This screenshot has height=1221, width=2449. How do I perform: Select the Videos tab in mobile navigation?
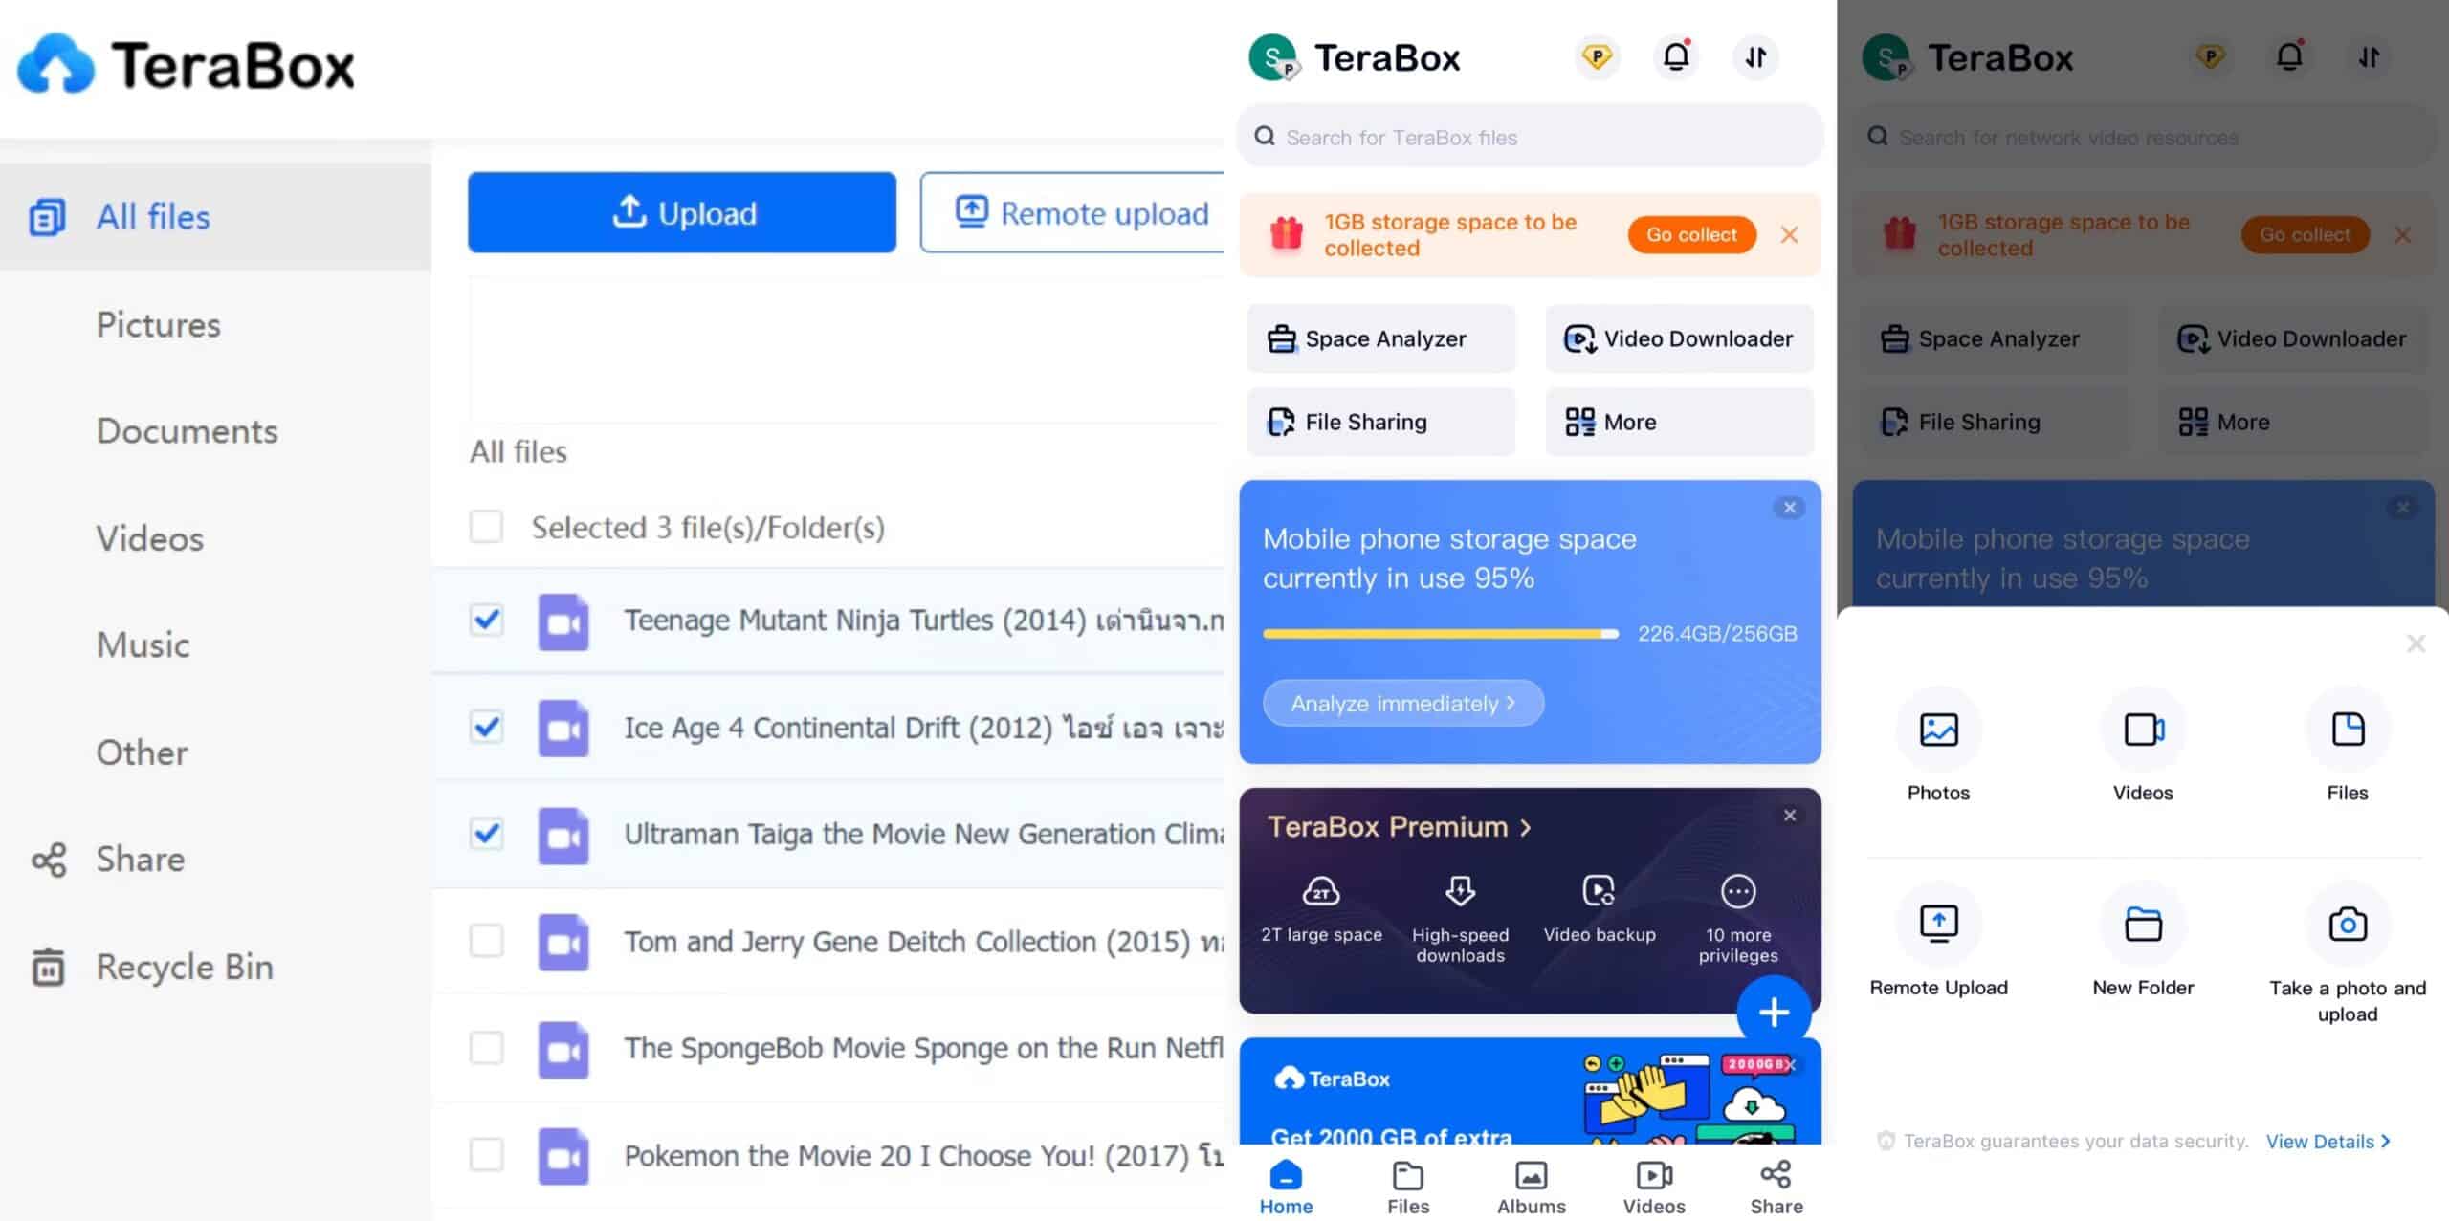(x=1652, y=1187)
